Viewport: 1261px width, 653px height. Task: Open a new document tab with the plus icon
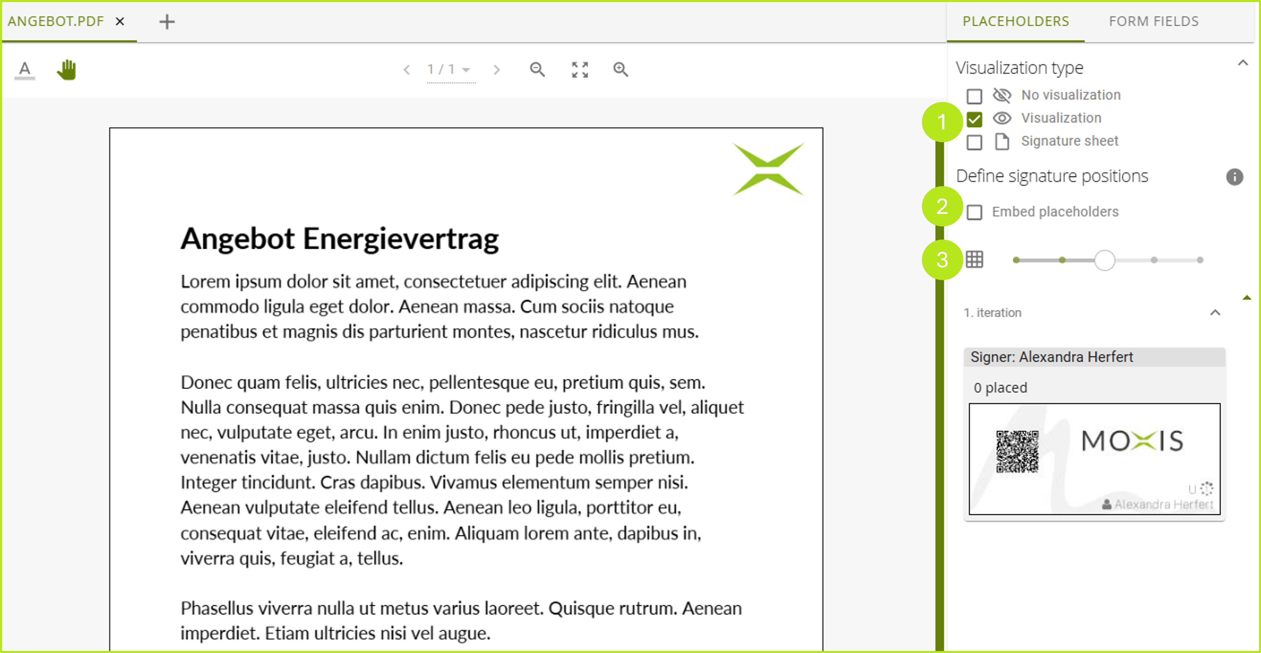167,21
